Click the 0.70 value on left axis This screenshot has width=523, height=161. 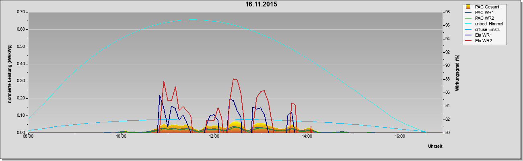click(x=21, y=12)
